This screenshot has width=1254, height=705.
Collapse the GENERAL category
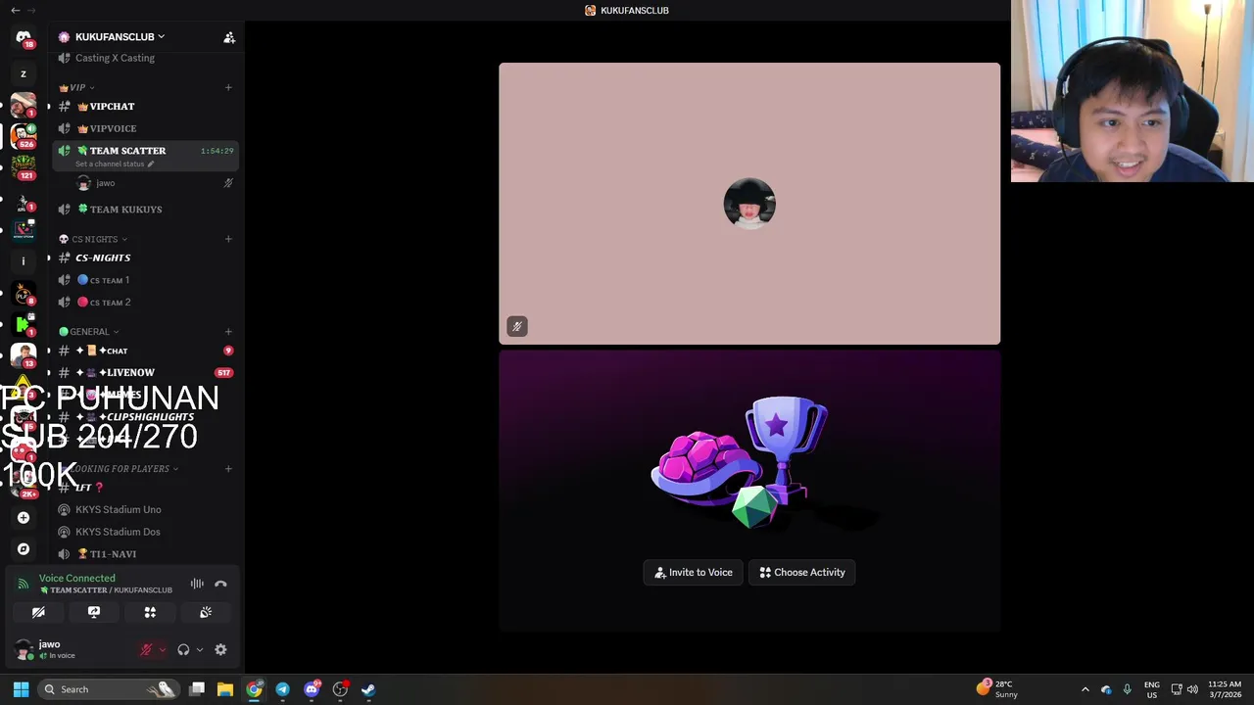pyautogui.click(x=89, y=332)
